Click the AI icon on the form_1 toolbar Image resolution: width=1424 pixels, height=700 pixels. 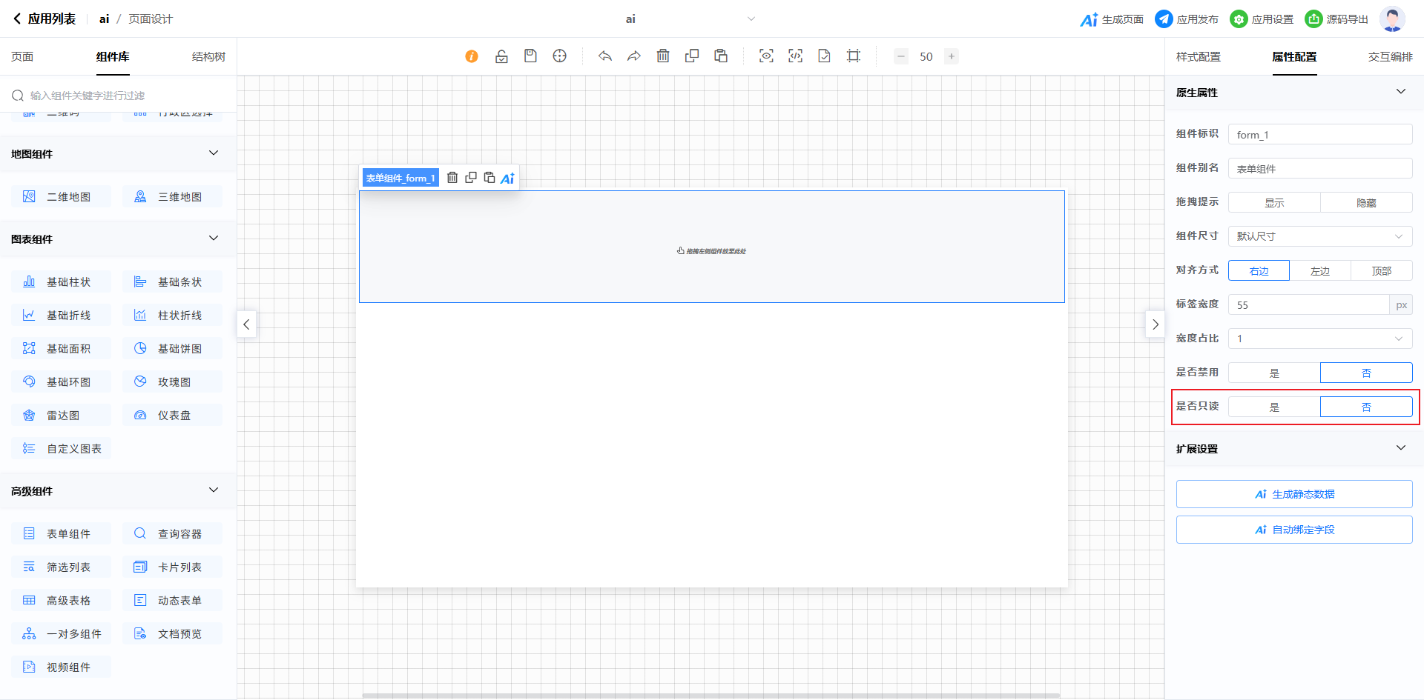pos(507,178)
